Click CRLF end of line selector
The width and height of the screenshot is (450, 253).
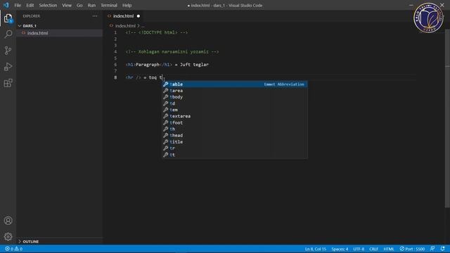373,249
